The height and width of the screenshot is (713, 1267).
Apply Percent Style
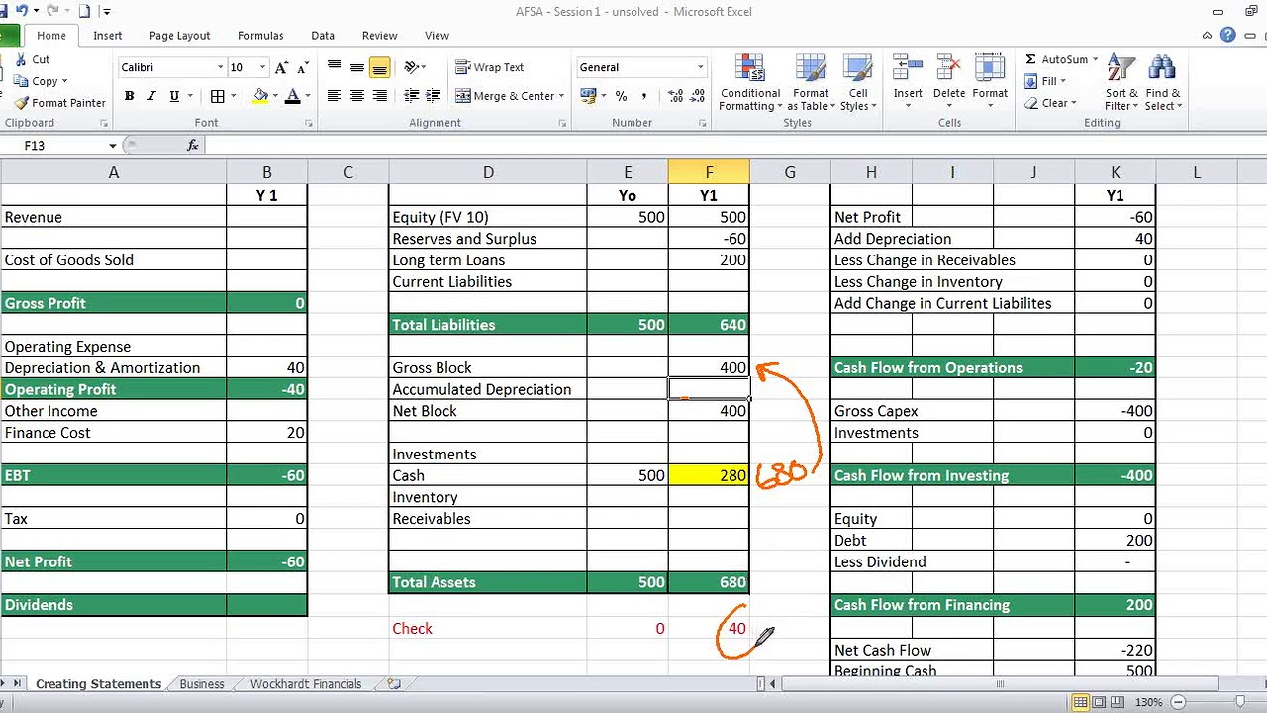[621, 96]
